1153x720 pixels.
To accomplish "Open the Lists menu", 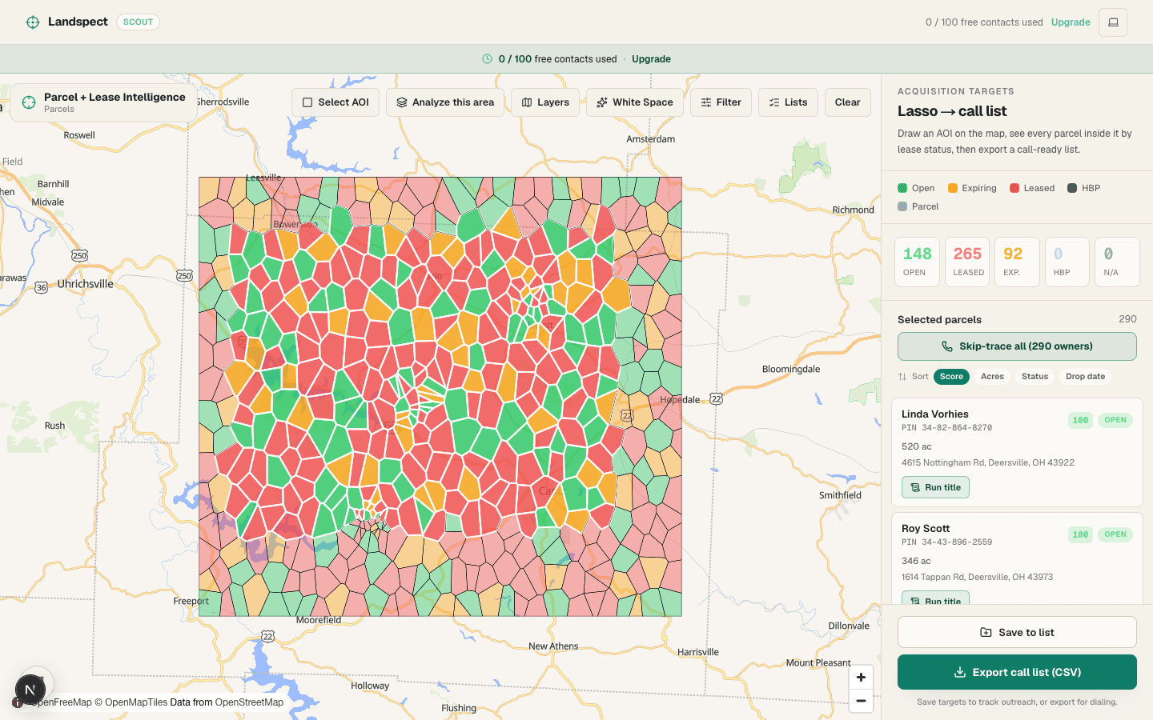I will click(x=788, y=102).
